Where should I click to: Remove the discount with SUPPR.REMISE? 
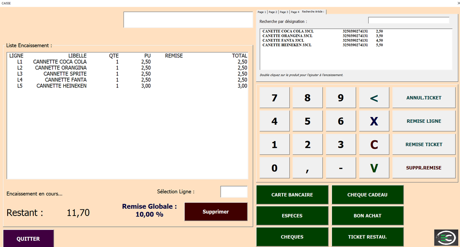tap(424, 168)
